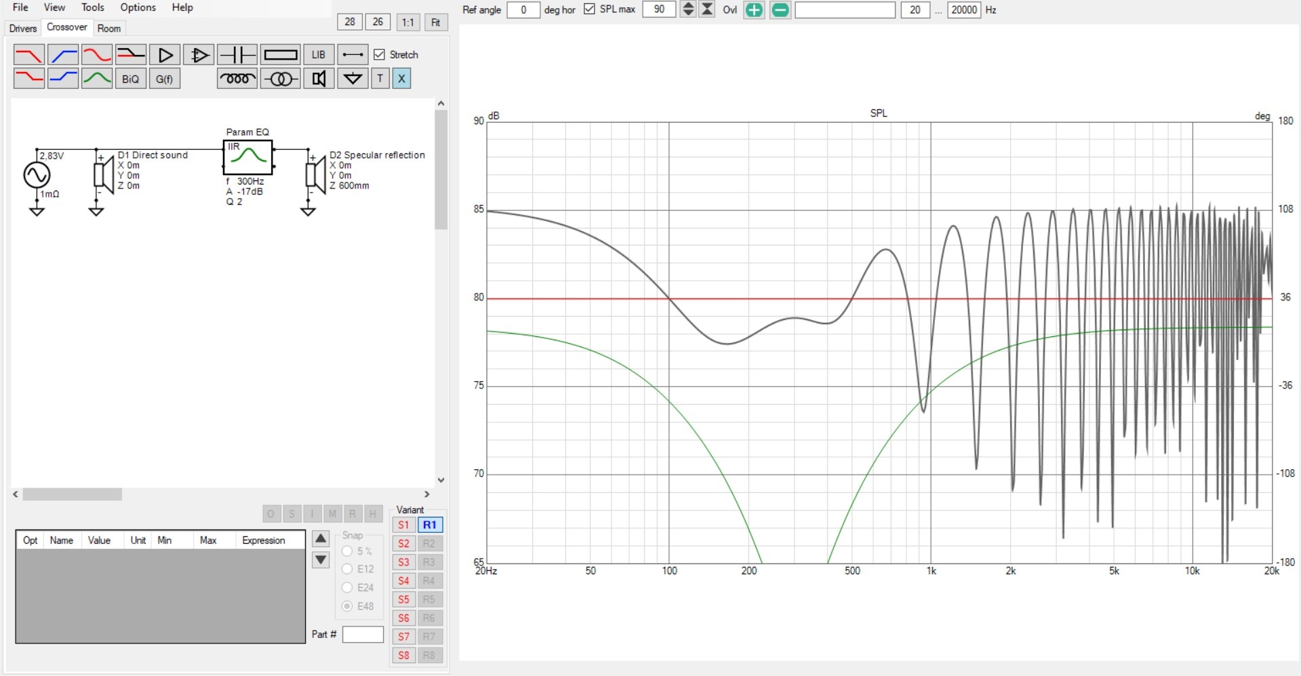The width and height of the screenshot is (1301, 676).
Task: Select the 2,83V generator source symbol
Action: tap(37, 175)
